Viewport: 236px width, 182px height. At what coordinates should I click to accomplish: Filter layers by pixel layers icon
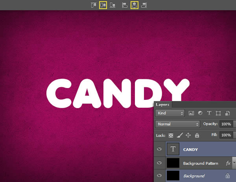(x=192, y=113)
